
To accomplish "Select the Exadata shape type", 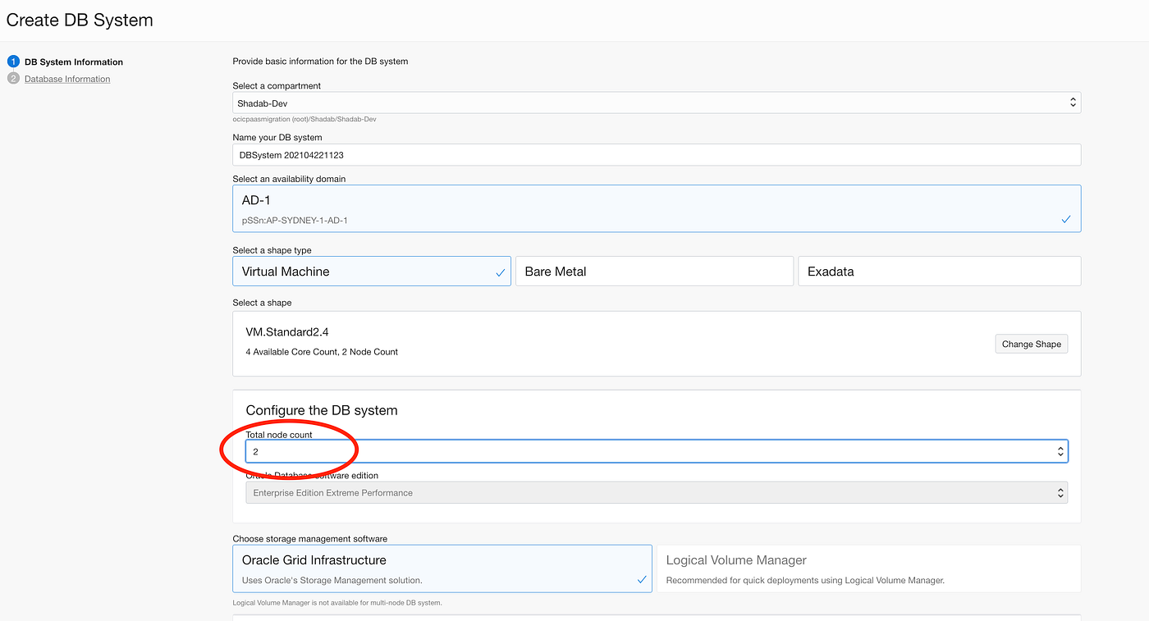I will pyautogui.click(x=939, y=271).
